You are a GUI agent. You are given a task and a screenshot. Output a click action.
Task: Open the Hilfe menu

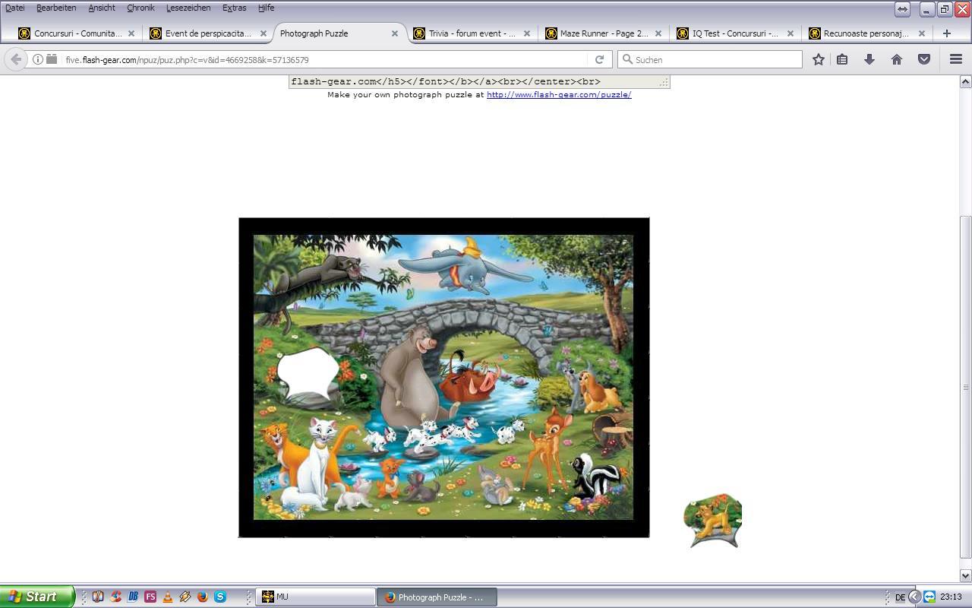266,8
